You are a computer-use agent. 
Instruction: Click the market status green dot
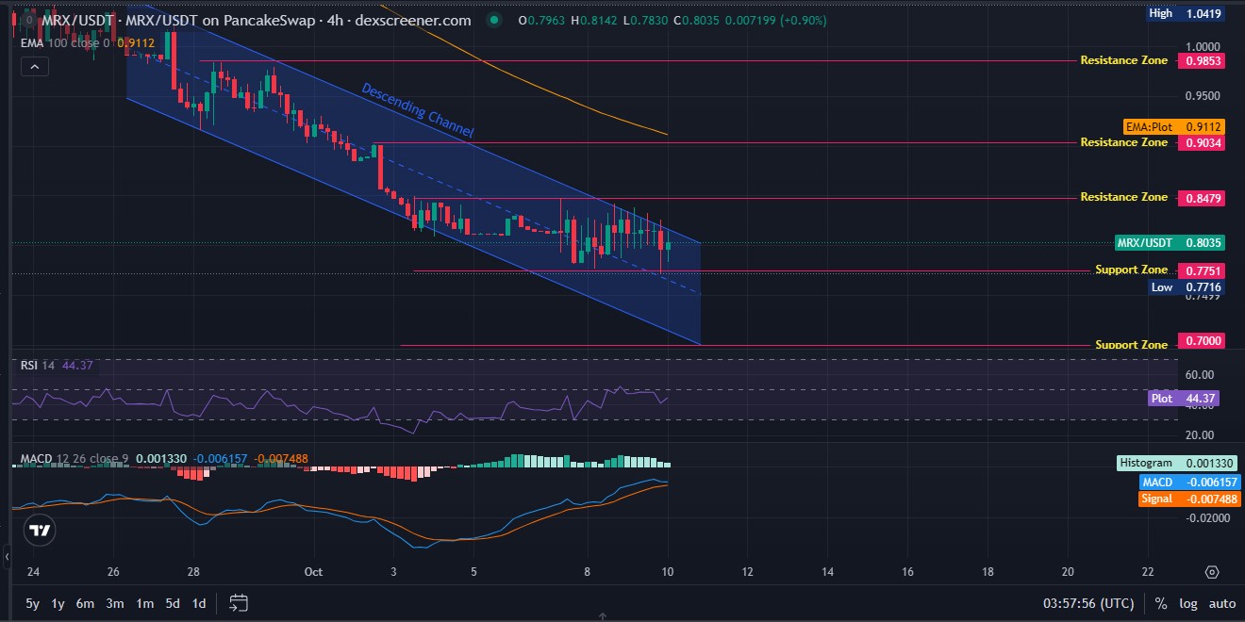click(x=495, y=20)
